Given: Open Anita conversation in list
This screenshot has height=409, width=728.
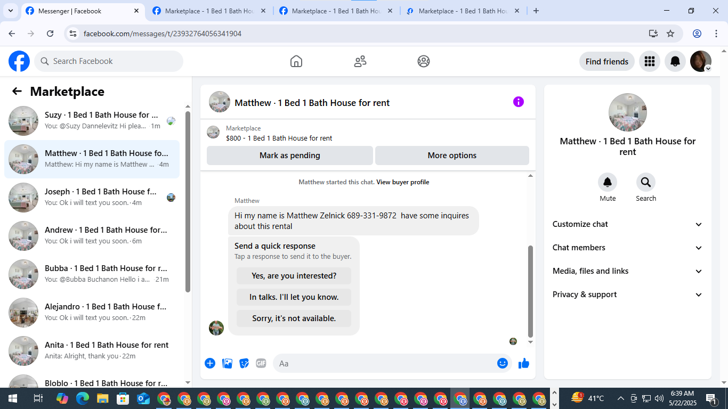Looking at the screenshot, I should (92, 351).
